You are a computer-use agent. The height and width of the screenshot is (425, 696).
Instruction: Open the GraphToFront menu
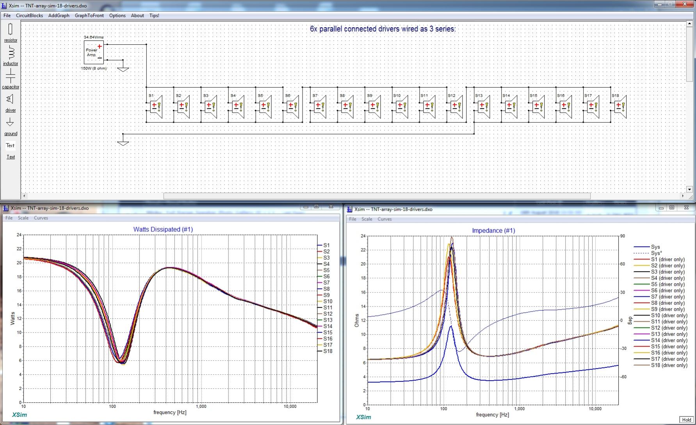click(x=89, y=16)
